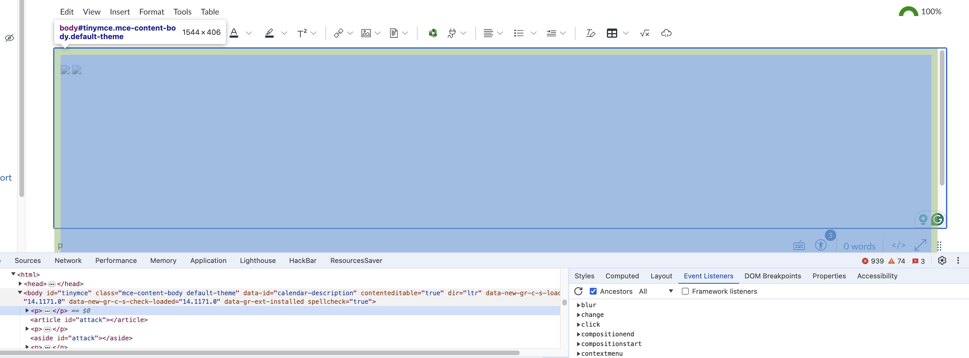
Task: Open highlight color dropdown arrow
Action: pos(284,33)
